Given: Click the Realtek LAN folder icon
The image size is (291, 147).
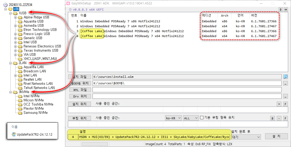Looking at the screenshot, I should click(x=20, y=80).
